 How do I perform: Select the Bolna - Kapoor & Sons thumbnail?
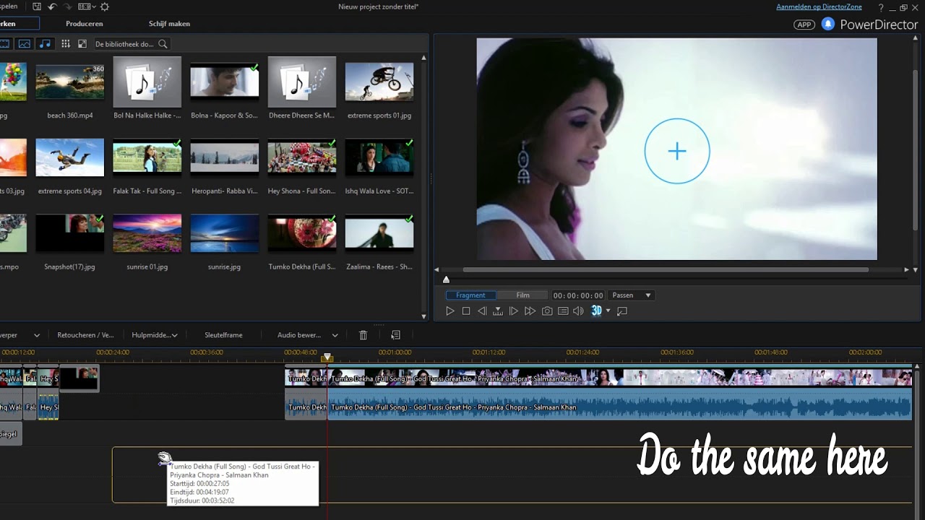coord(225,82)
